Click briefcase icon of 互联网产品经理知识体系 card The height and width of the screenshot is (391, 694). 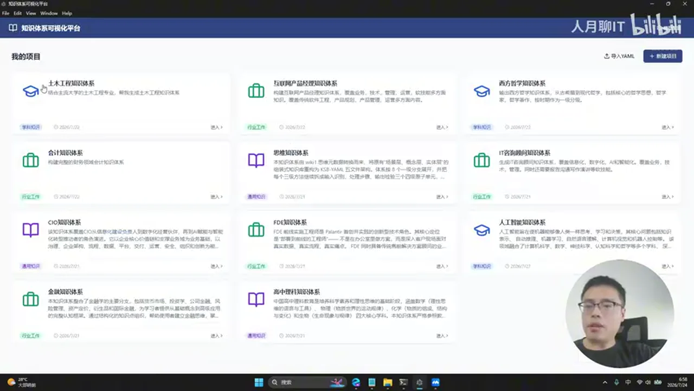(x=256, y=91)
